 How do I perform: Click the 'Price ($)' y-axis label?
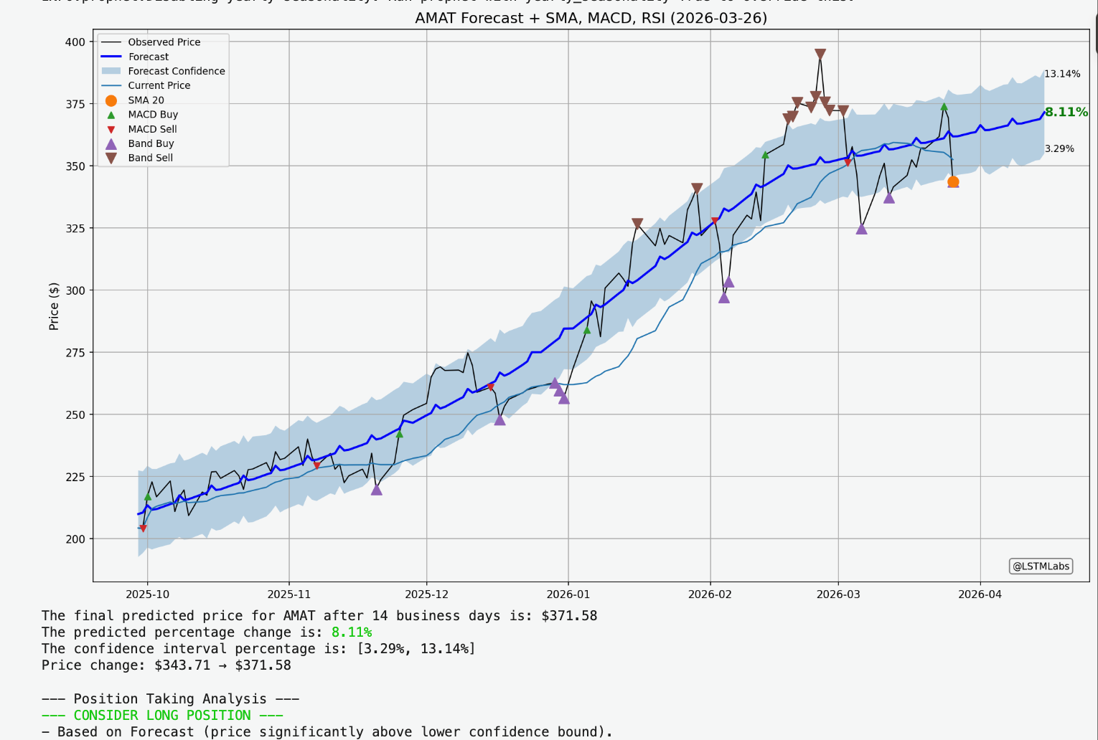point(54,306)
